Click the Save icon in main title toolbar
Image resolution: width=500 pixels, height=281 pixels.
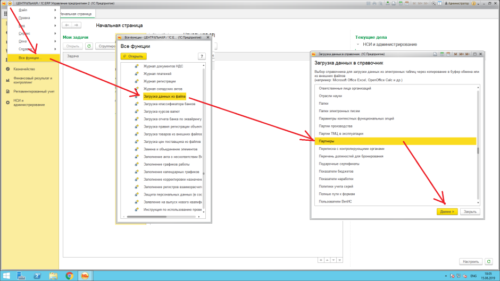368,3
